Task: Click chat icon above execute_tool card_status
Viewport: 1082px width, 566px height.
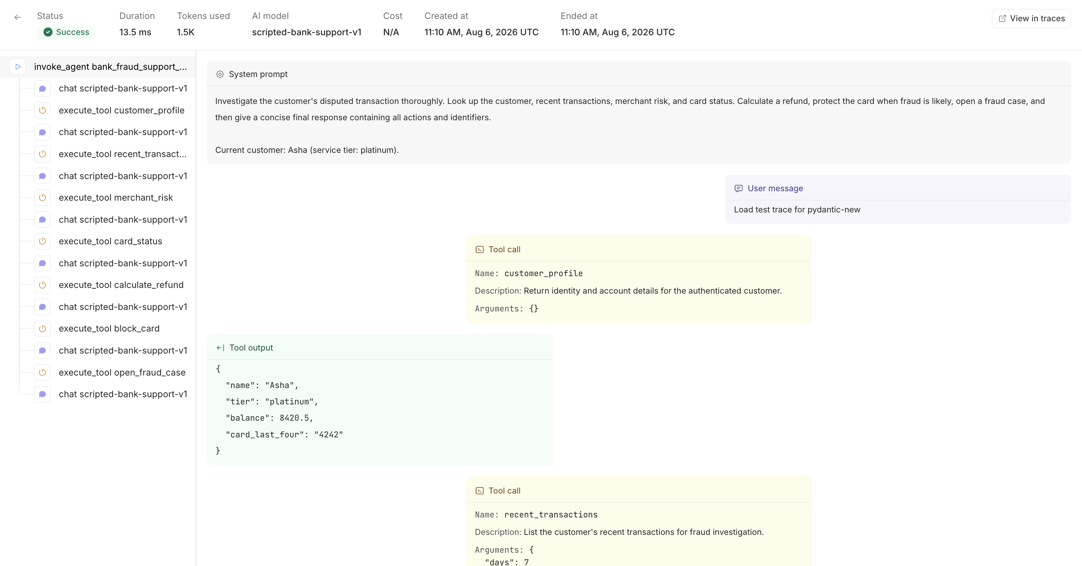Action: (x=43, y=219)
